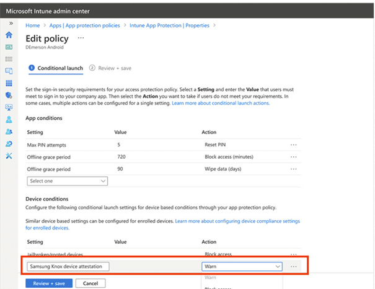Open more options next to Edit policy

click(x=81, y=38)
